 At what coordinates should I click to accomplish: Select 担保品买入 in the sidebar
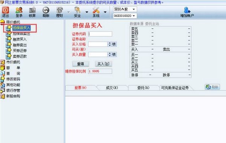(x=21, y=28)
